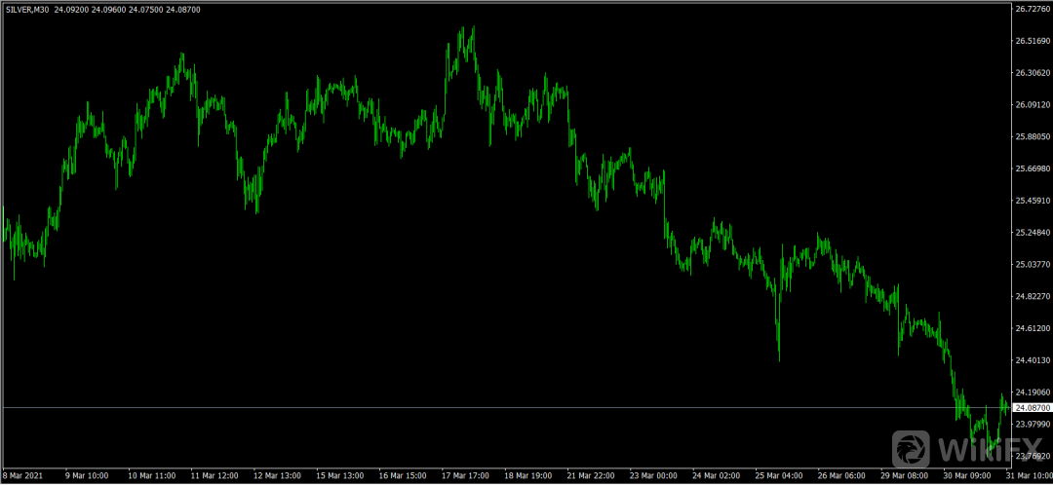Screen dimensions: 1053x485
Task: Select the 10 Mar 11:00 time label
Action: click(149, 476)
